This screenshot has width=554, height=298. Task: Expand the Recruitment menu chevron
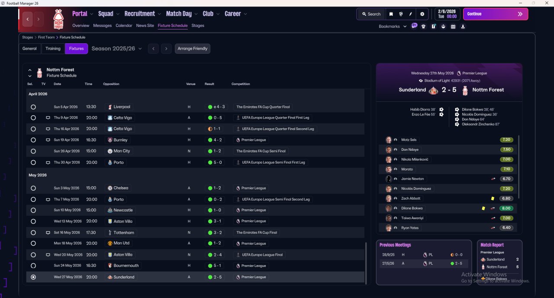pos(159,14)
